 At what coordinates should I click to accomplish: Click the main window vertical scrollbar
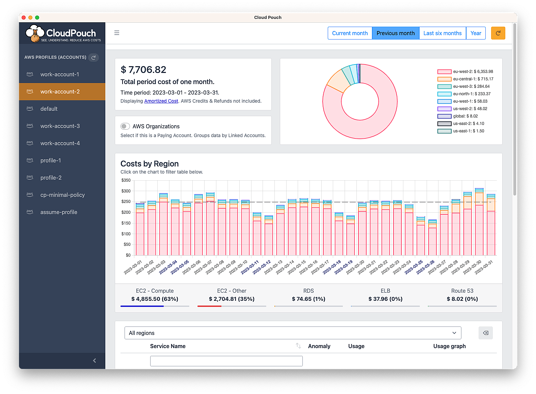pos(514,109)
